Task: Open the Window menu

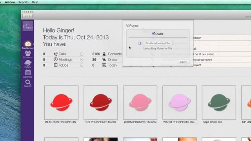Action: coord(10,2)
